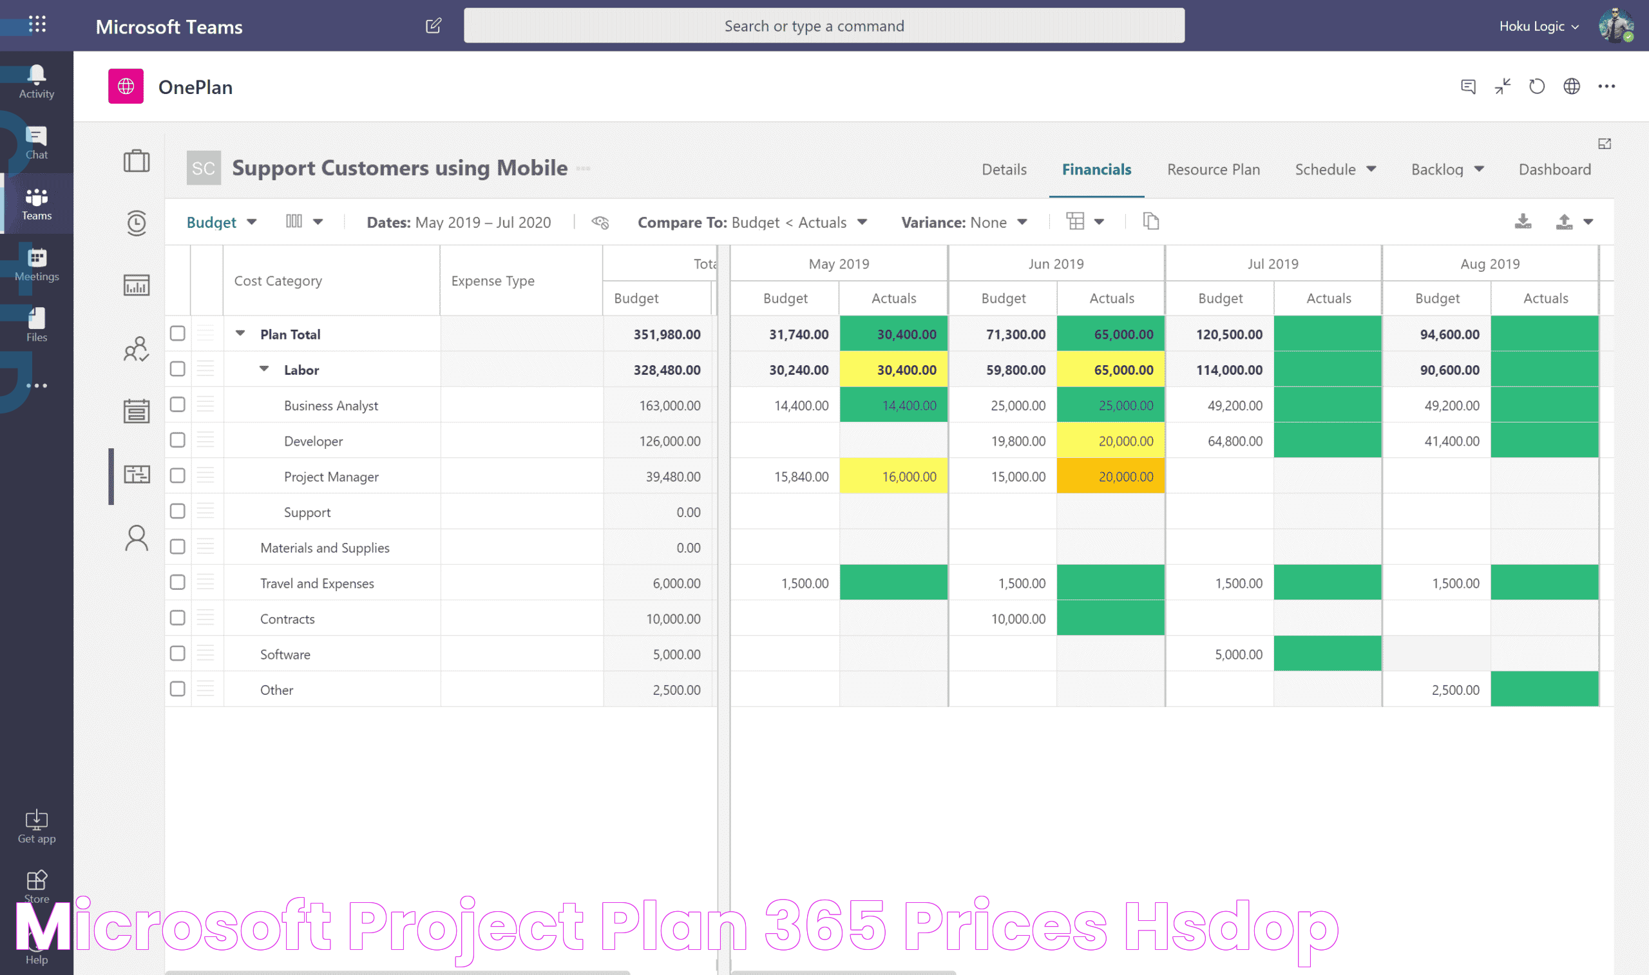Click the refresh/sync icon in top bar
This screenshot has height=975, width=1649.
pos(1536,87)
